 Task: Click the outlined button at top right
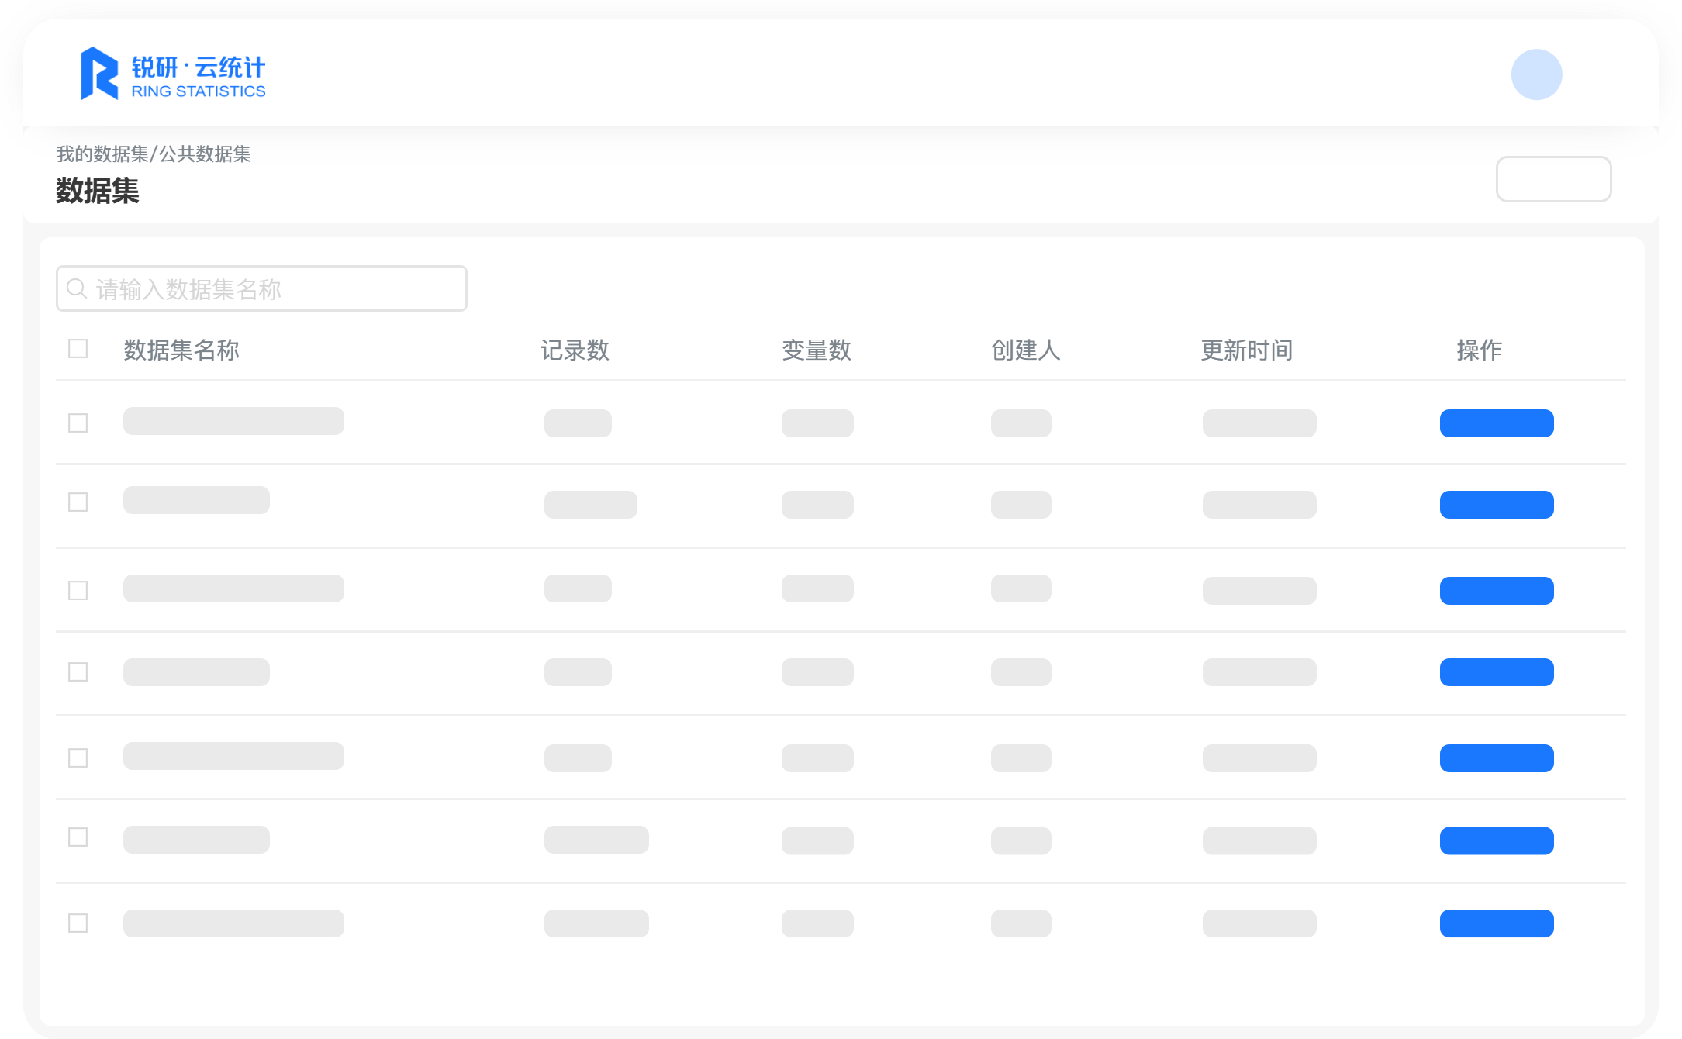point(1552,179)
